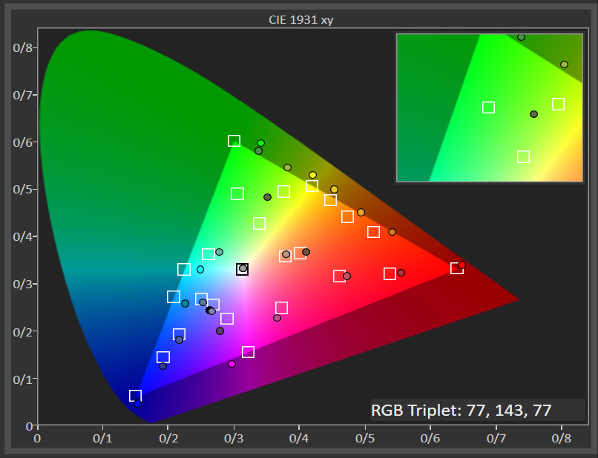Screen dimensions: 598x458
Task: Select the black measured dot in blue-violet area
Action: pyautogui.click(x=209, y=311)
